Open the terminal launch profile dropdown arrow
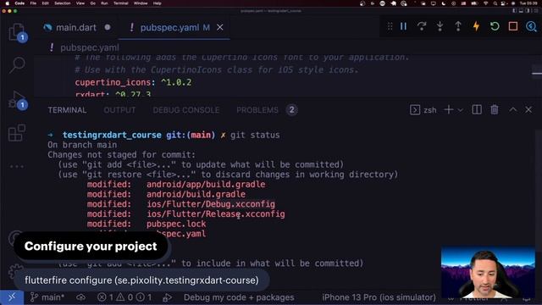Image resolution: width=542 pixels, height=305 pixels. 461,110
